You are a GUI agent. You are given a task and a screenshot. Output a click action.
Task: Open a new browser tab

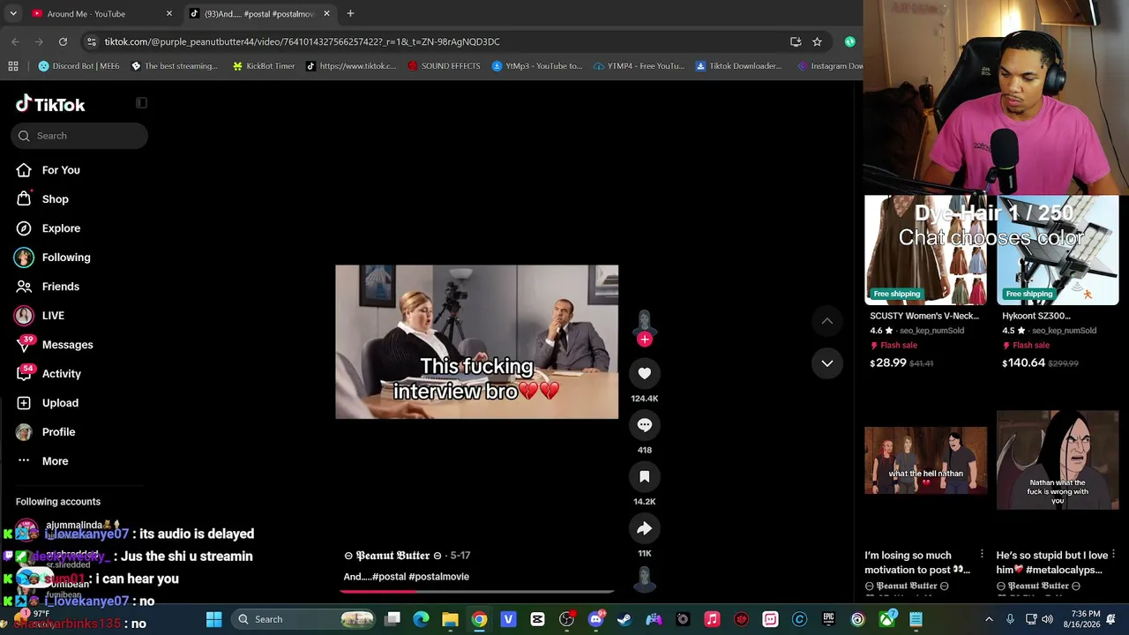click(x=350, y=13)
